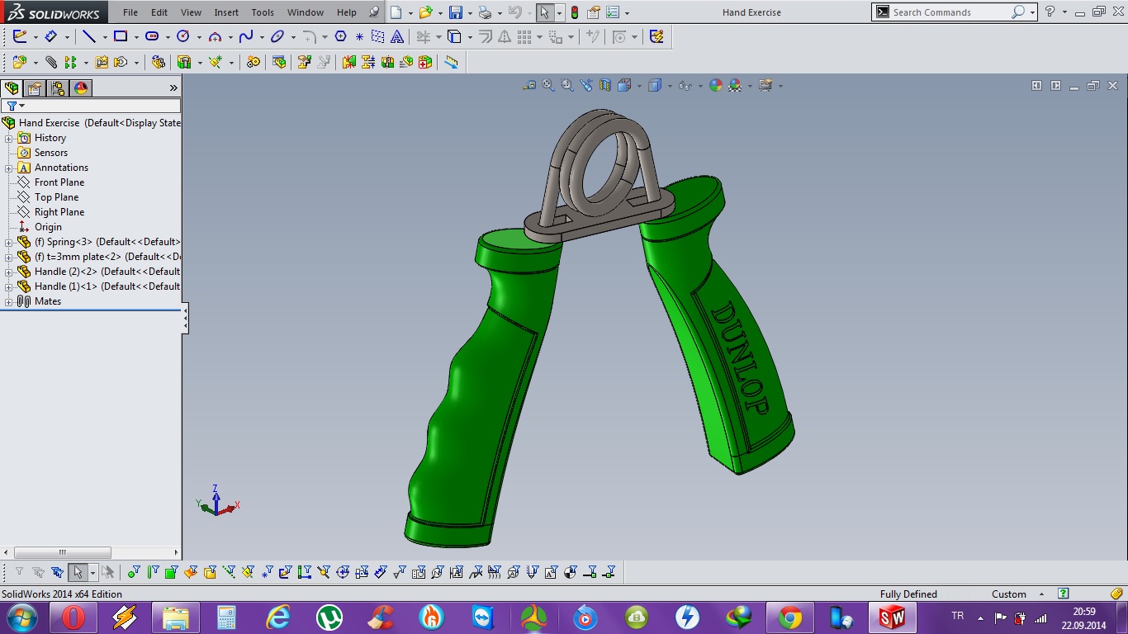
Task: Select Front Plane in feature tree
Action: click(x=59, y=182)
